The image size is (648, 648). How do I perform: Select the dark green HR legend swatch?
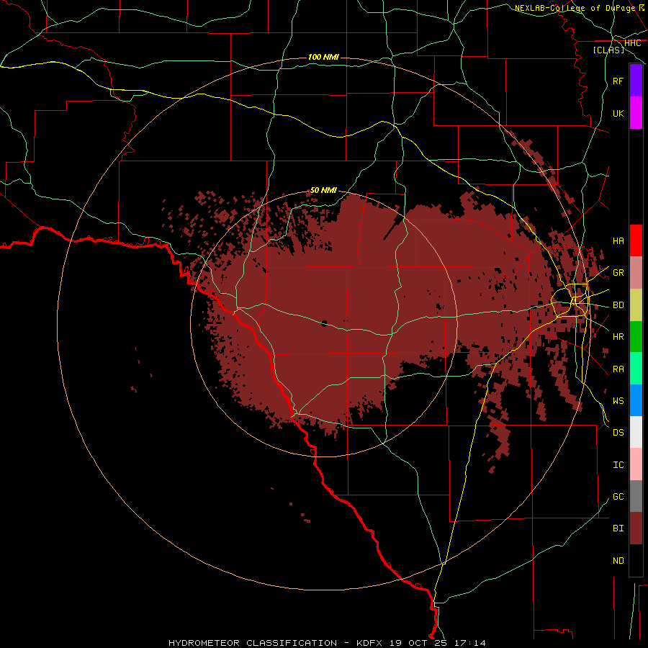click(x=636, y=336)
